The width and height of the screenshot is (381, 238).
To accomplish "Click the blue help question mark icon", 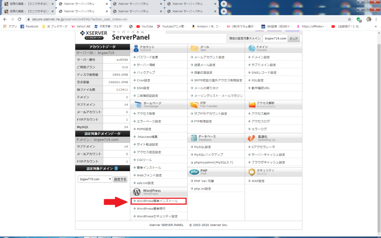I will 116,168.
